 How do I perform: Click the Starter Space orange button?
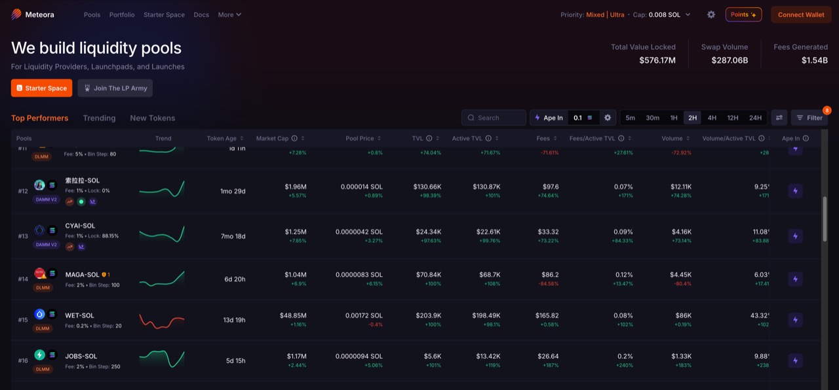point(41,88)
